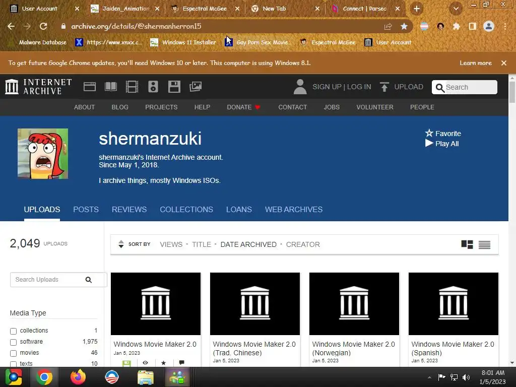Click the Play All triangle icon
Viewport: 516px width, 387px height.
pos(429,144)
